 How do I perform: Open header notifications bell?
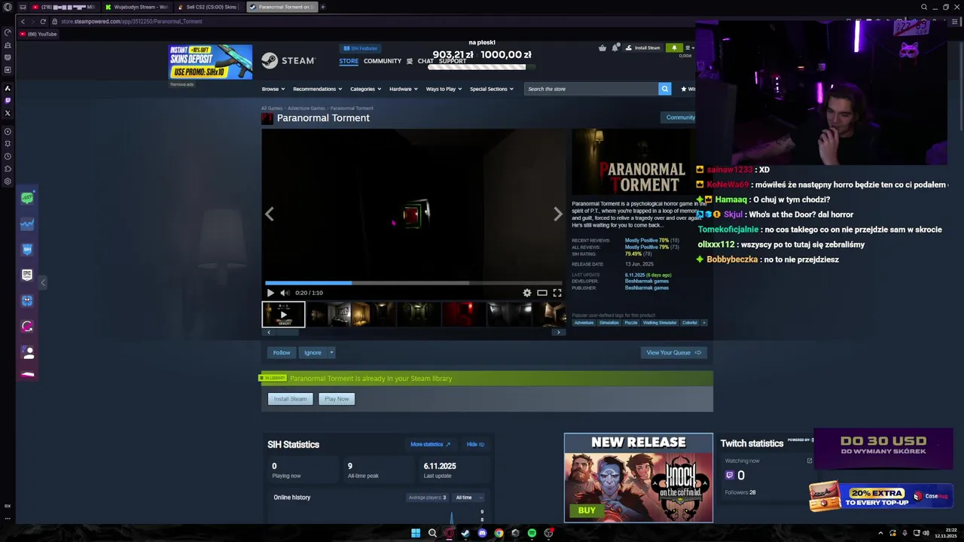615,48
